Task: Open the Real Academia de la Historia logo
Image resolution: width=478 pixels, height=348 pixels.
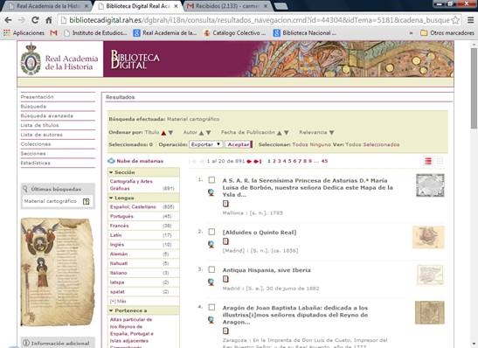Action: coord(59,59)
